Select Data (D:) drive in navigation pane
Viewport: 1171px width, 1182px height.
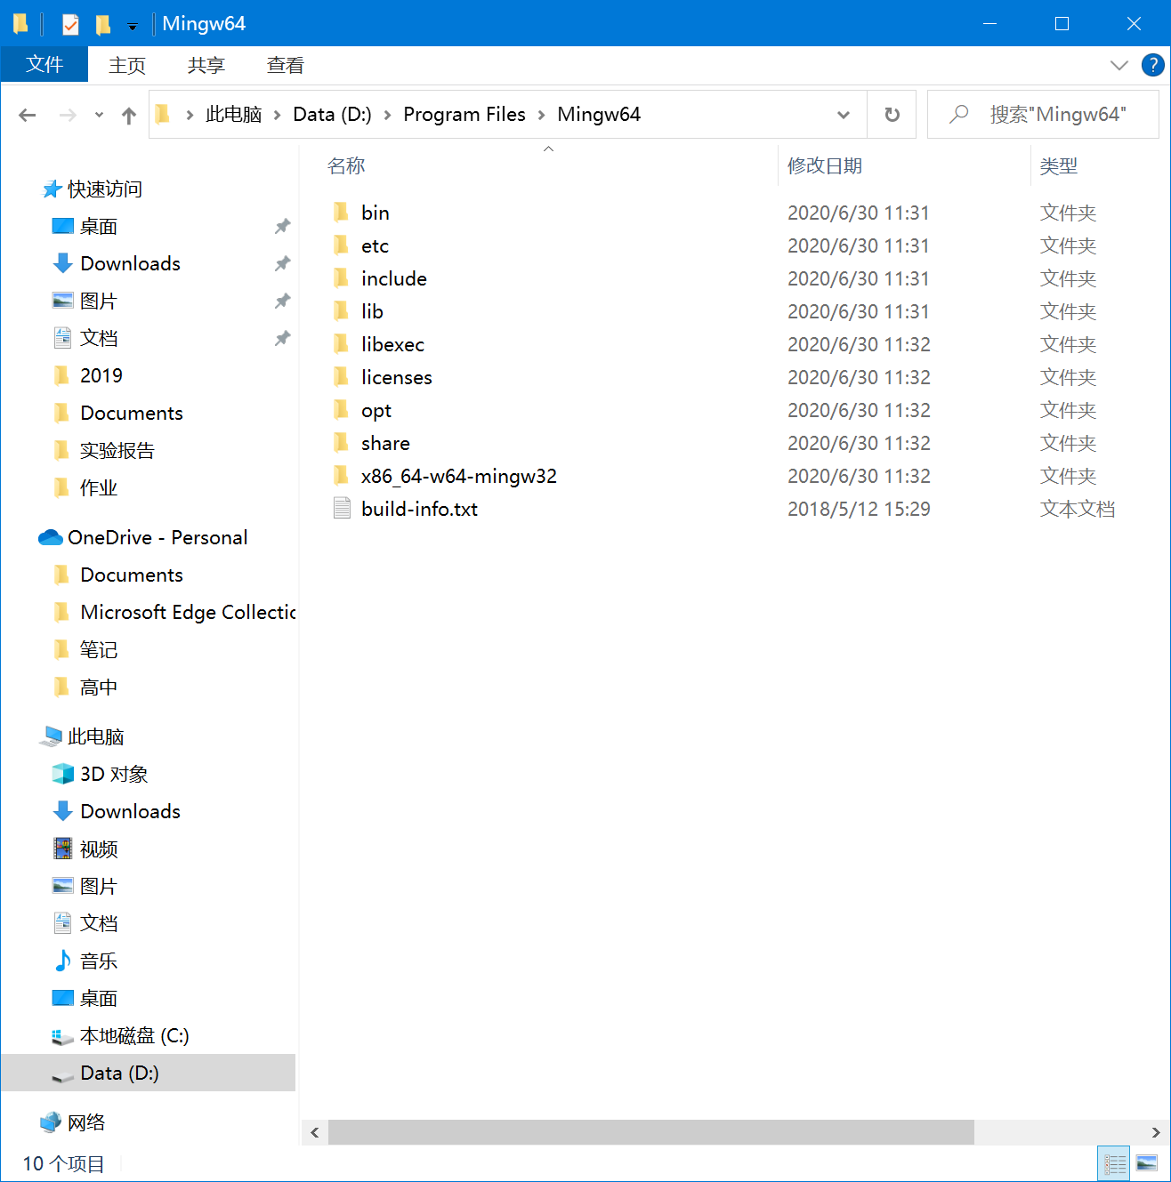119,1073
